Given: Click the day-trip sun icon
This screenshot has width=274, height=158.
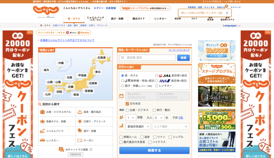Looking at the screenshot, I should click(x=80, y=121).
